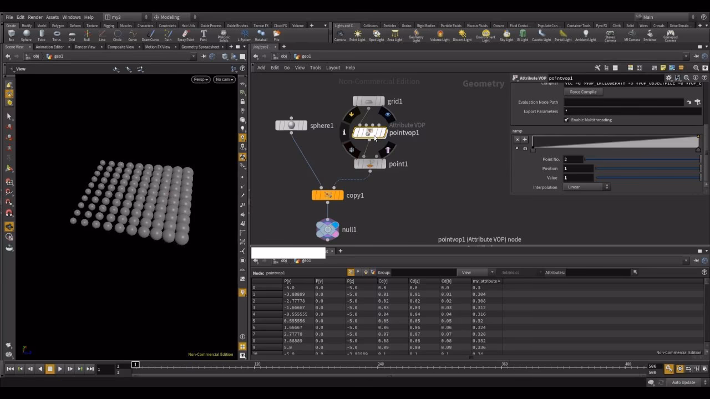Select the Sphere shelf tool

pyautogui.click(x=26, y=35)
